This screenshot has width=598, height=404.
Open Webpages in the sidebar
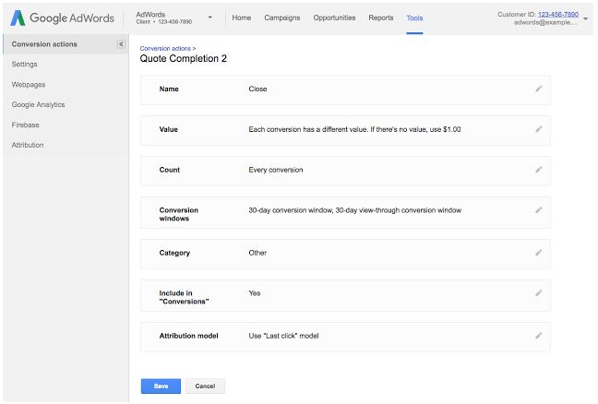(29, 85)
